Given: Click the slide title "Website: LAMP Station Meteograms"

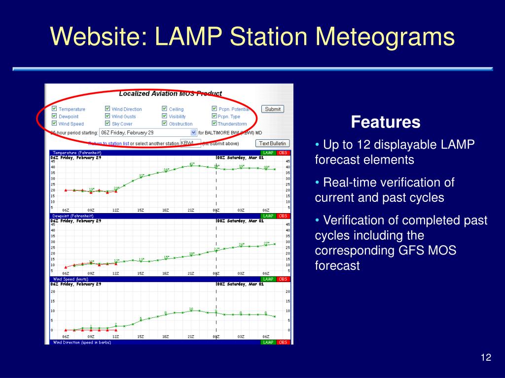Looking at the screenshot, I should point(252,36).
